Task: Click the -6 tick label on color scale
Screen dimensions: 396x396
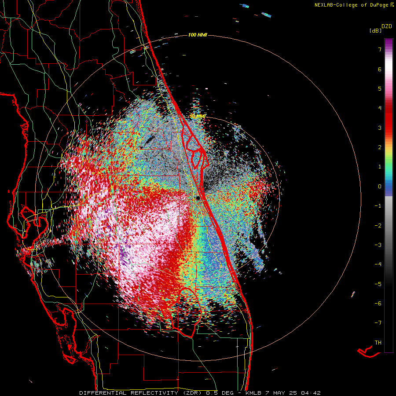Action: coord(378,304)
